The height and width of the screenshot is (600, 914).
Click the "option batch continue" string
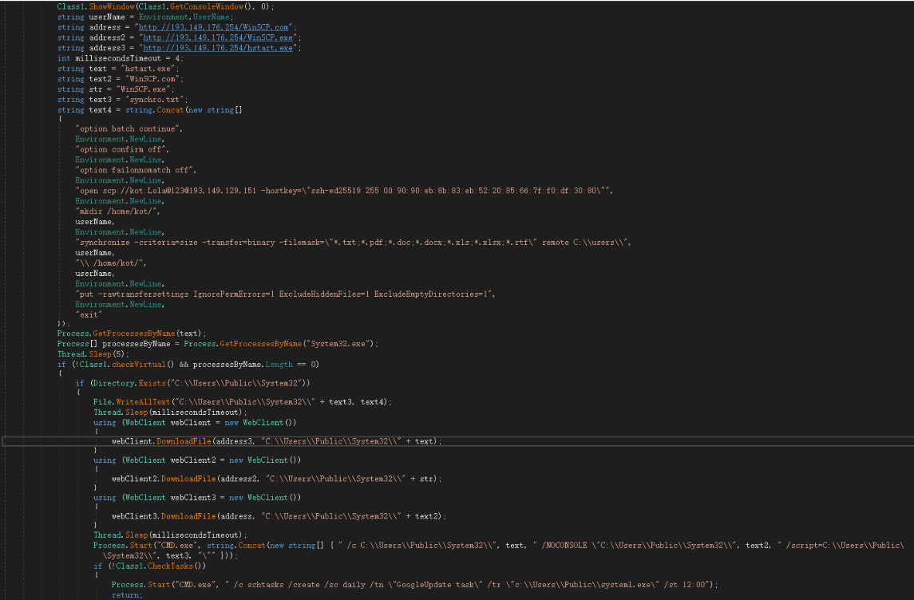[x=128, y=128]
